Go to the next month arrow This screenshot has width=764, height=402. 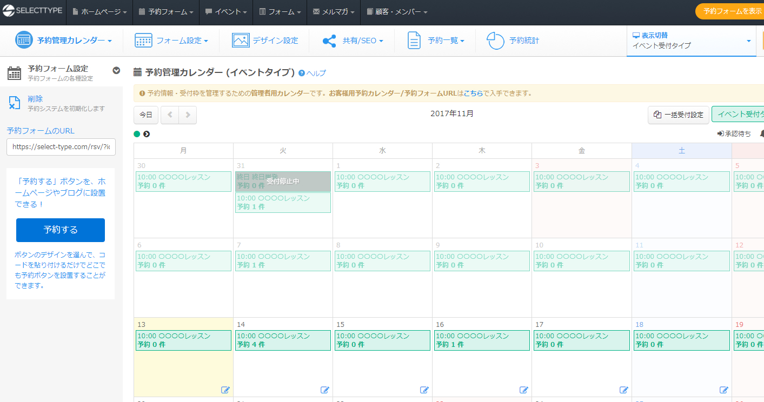[188, 115]
